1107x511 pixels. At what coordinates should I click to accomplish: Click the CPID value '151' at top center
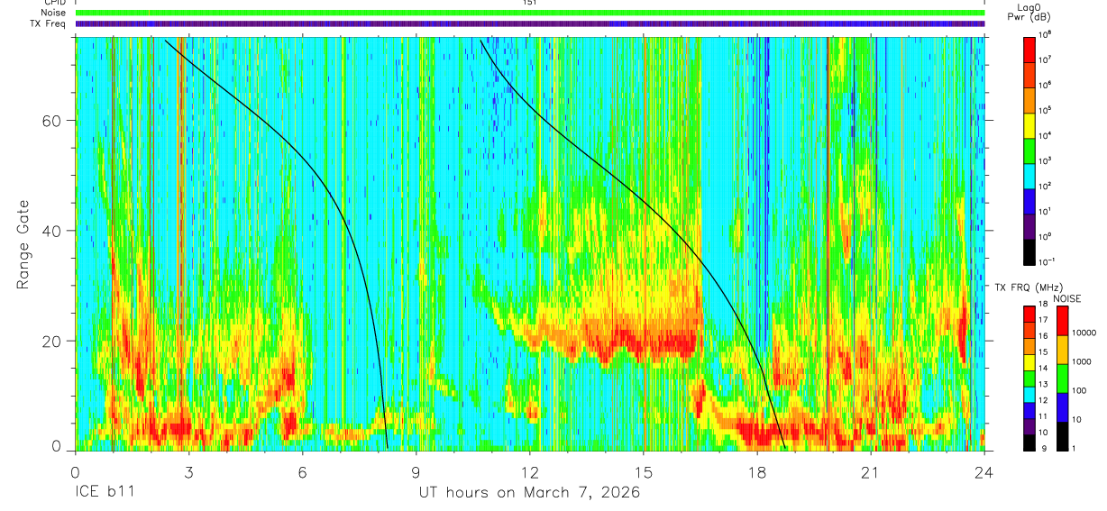(530, 3)
